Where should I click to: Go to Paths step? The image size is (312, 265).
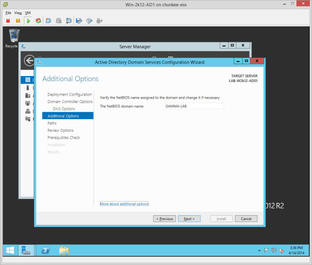point(52,123)
